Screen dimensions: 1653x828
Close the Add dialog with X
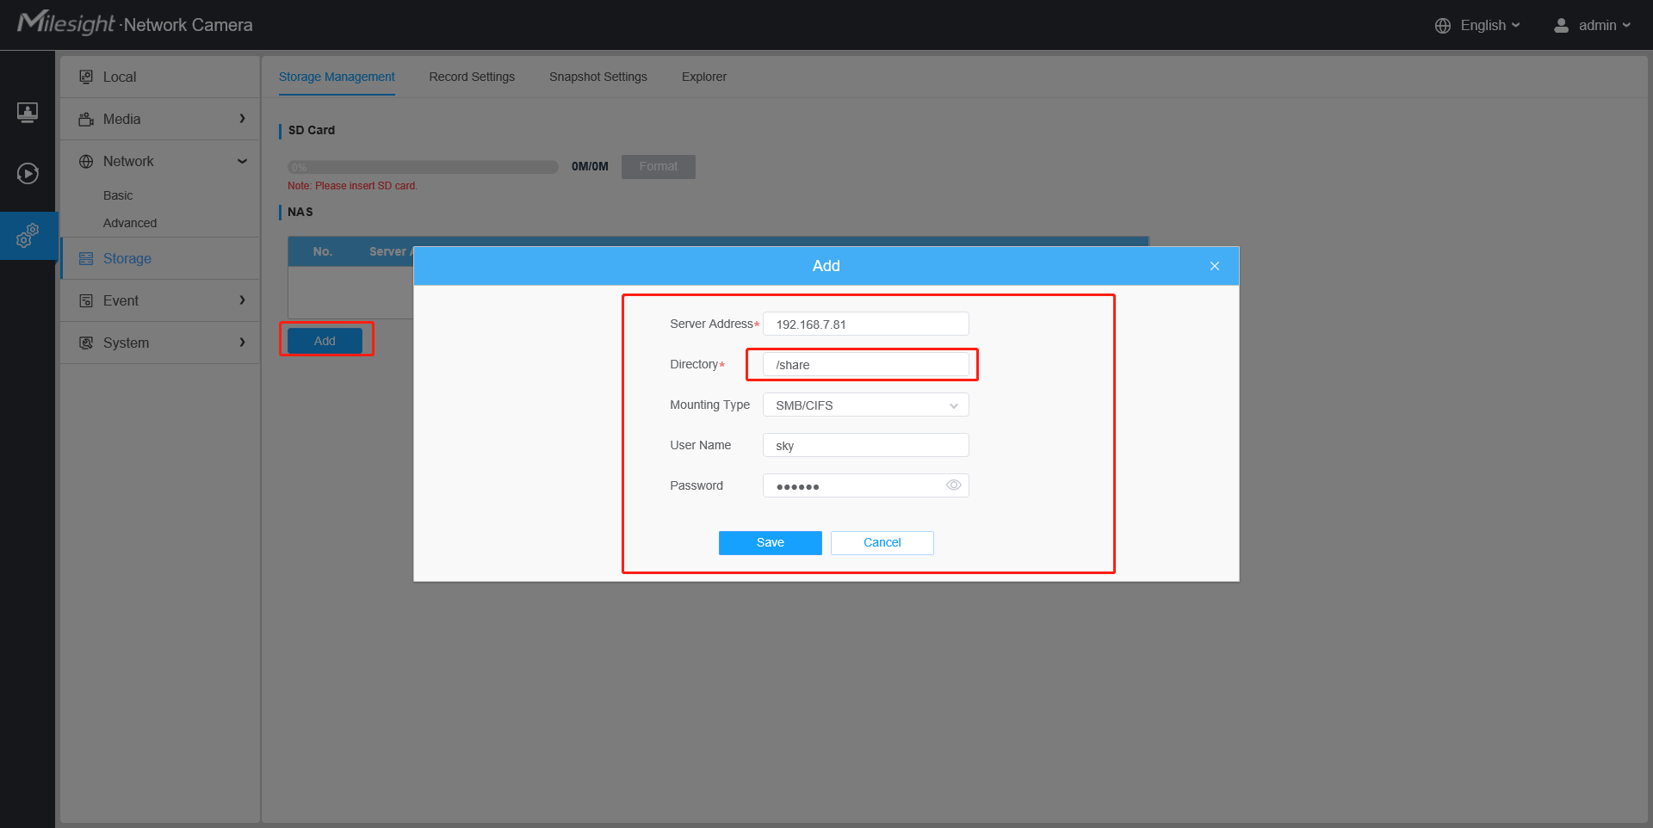click(x=1215, y=266)
